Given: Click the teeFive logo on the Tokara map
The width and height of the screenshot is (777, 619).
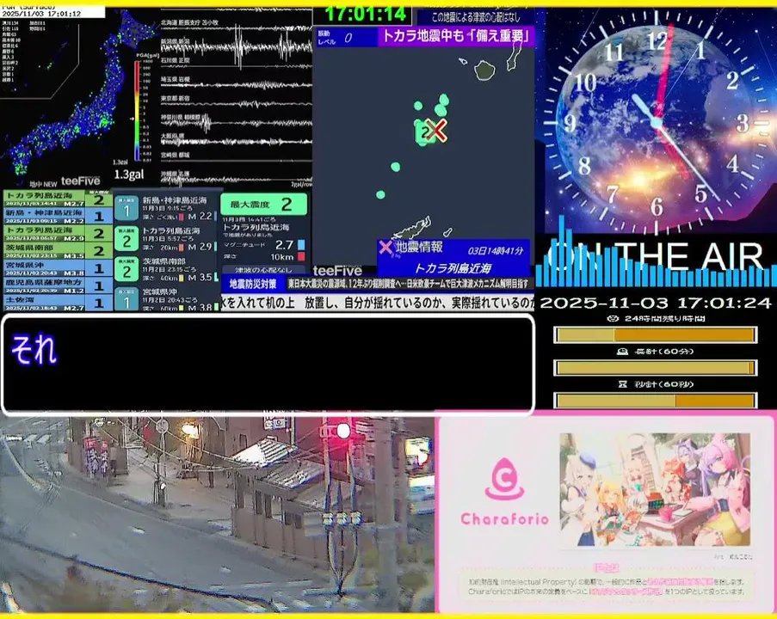Looking at the screenshot, I should (x=337, y=270).
